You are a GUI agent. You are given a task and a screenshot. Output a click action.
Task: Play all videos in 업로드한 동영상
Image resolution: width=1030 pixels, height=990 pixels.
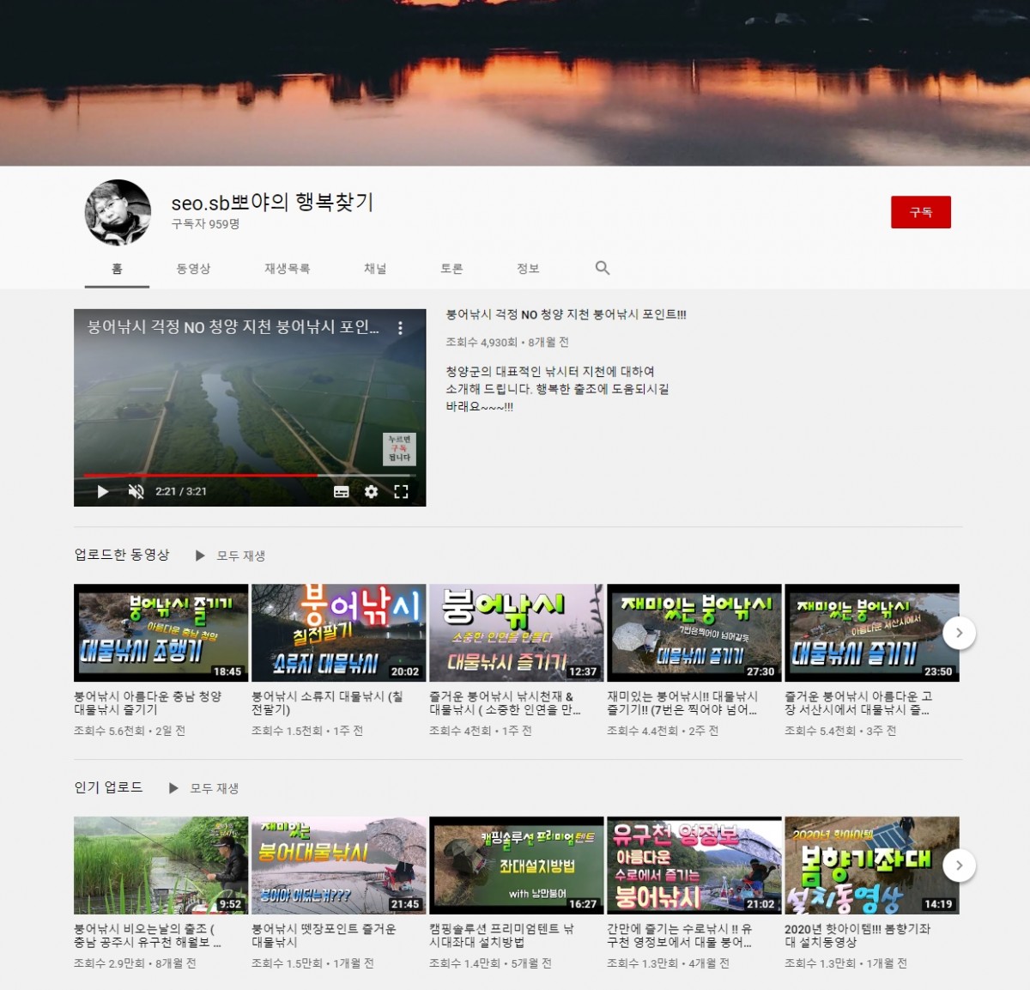coord(231,556)
